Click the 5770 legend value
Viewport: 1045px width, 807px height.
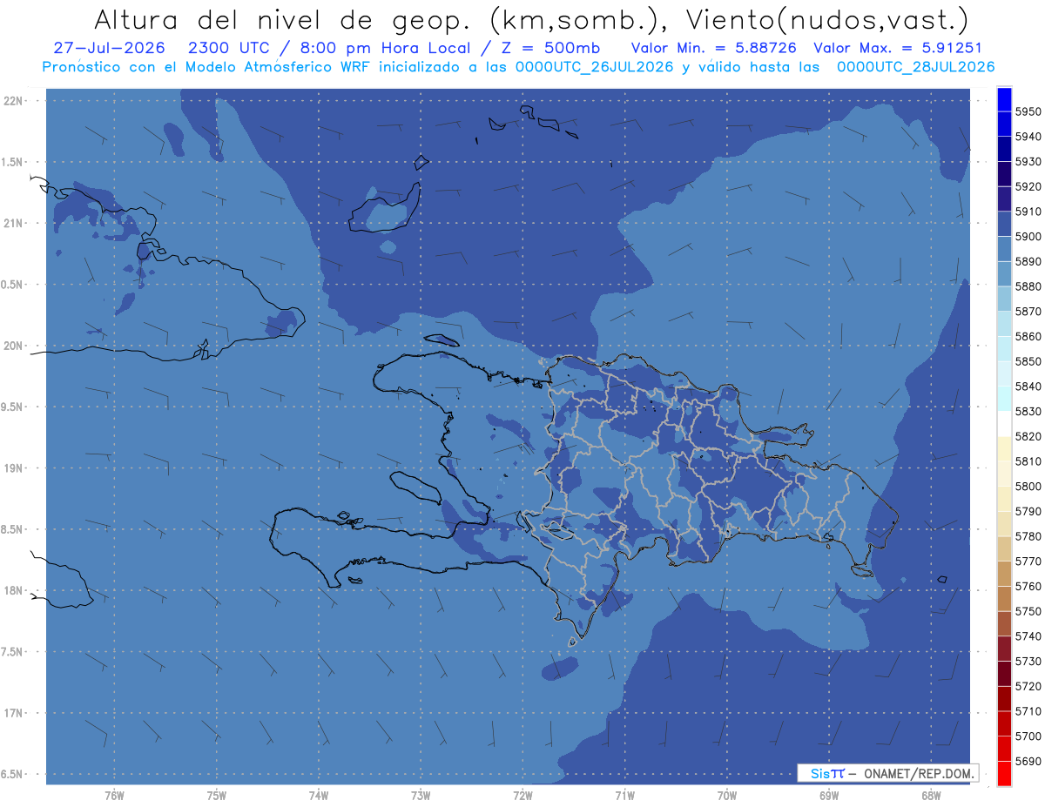(1028, 562)
